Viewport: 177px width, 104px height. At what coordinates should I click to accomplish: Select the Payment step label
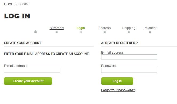[150, 28]
